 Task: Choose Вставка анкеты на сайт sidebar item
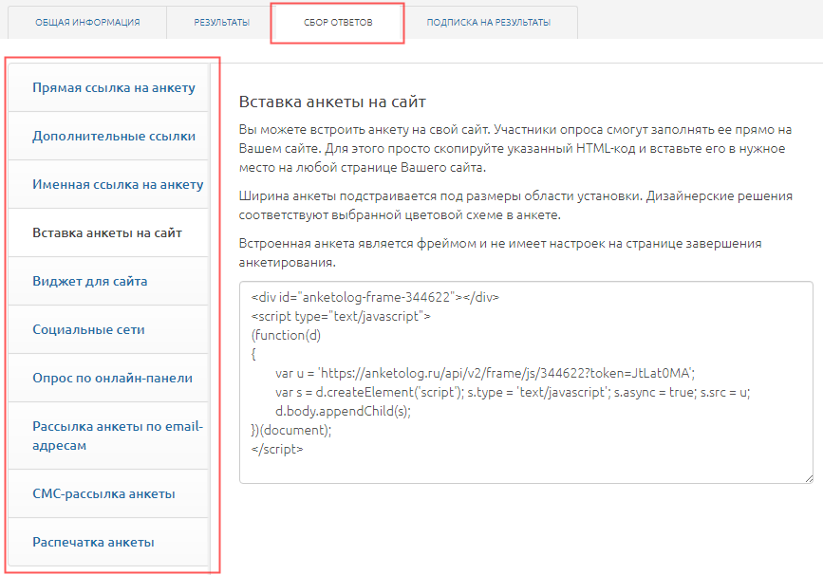[107, 232]
